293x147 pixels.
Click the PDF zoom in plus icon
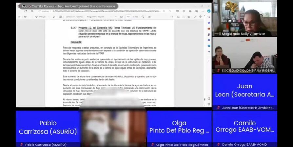tap(116, 17)
